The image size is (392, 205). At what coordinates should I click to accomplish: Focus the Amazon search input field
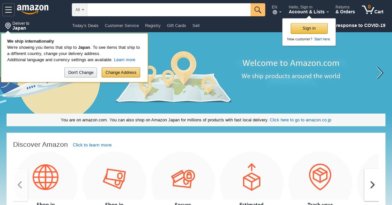169,10
